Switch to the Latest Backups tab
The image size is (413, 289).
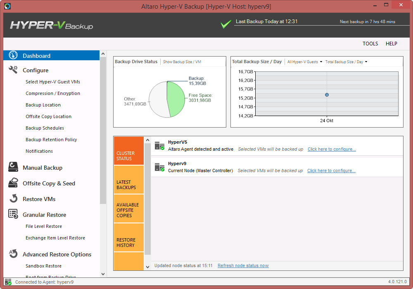[129, 180]
